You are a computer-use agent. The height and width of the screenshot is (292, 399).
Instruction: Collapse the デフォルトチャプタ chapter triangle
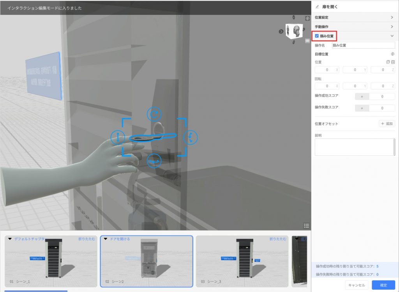(10, 239)
